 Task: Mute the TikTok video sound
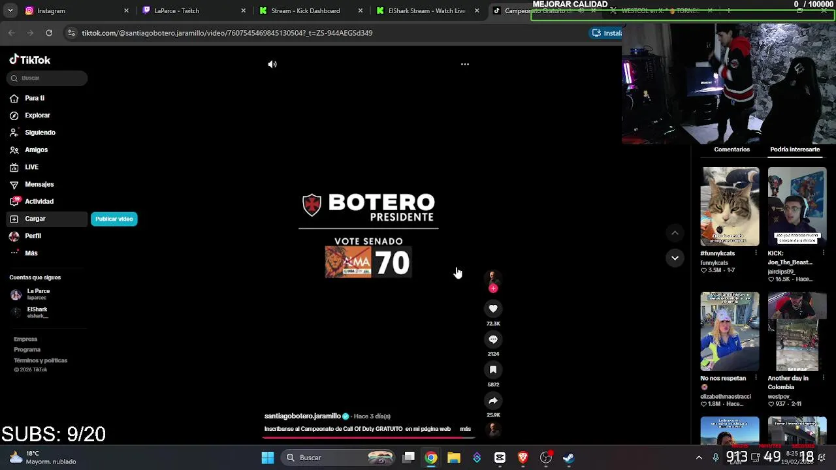[272, 64]
